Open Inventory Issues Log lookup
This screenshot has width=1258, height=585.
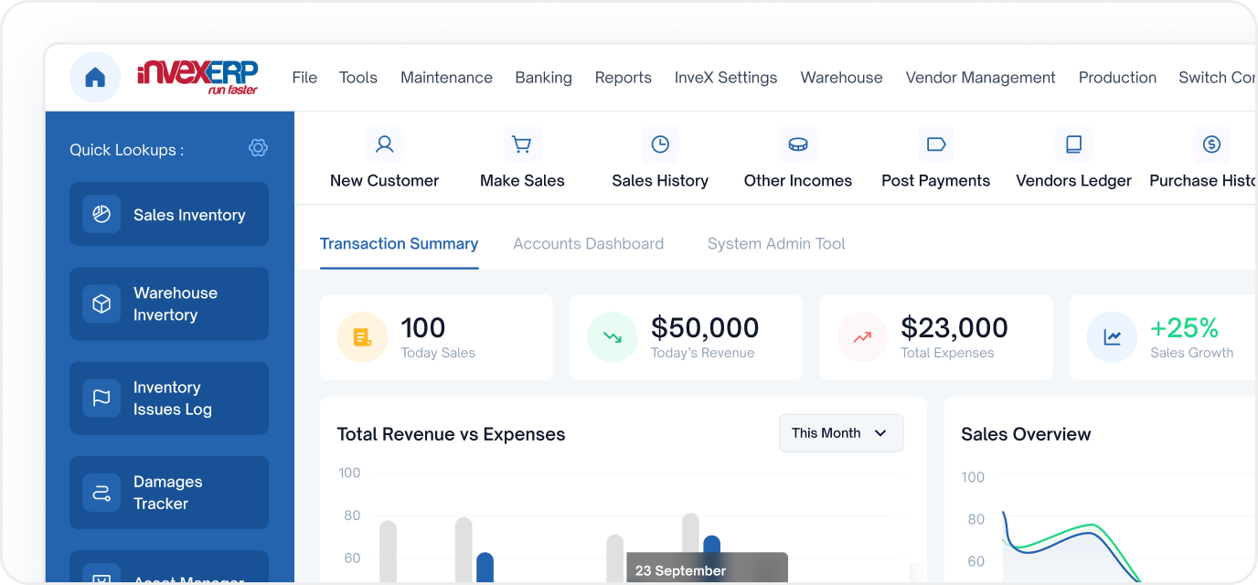pos(169,399)
